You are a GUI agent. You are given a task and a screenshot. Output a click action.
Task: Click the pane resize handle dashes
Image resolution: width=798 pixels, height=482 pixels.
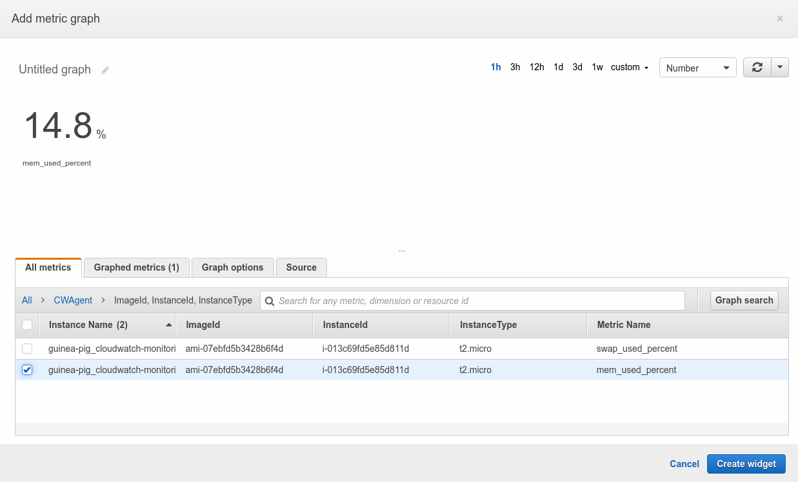point(402,251)
